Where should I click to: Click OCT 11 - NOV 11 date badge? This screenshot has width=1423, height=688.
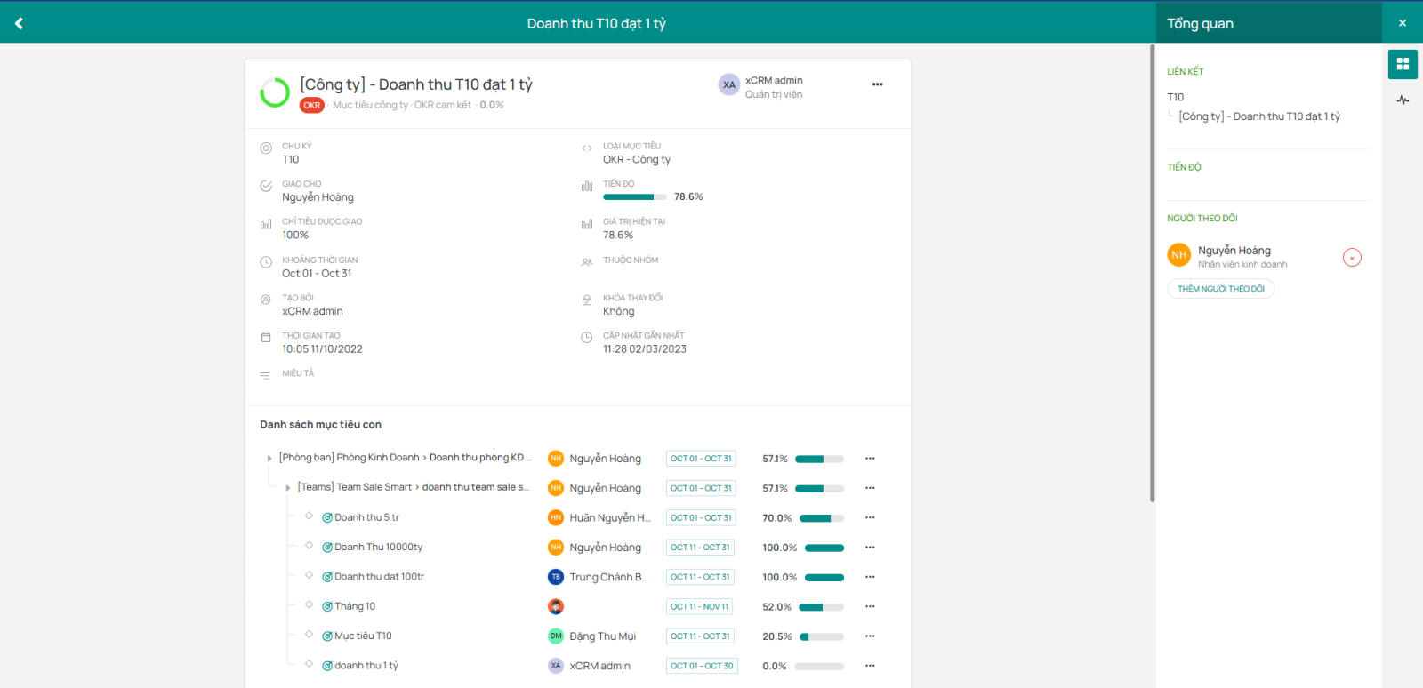(x=700, y=607)
